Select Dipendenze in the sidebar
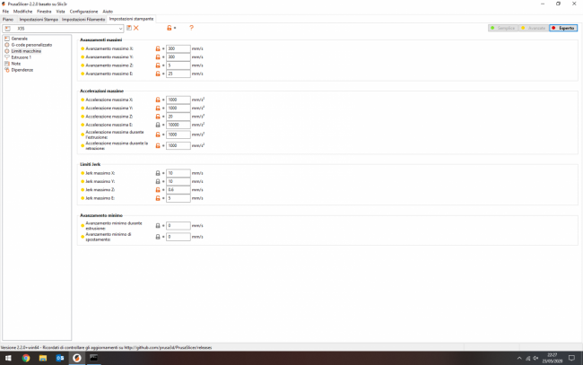Screen dimensions: 583x365 click(22, 70)
